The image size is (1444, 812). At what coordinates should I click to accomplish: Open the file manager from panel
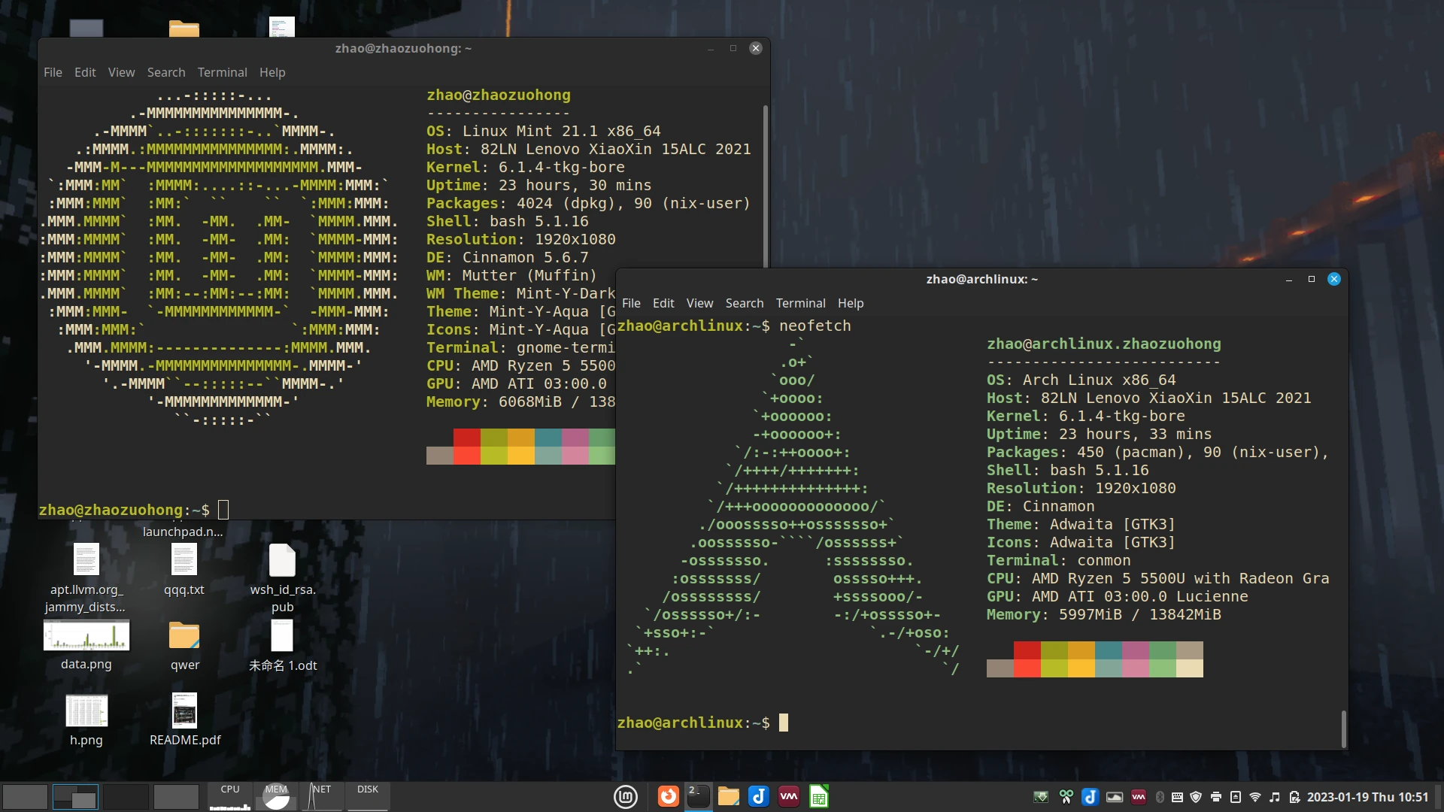tap(728, 796)
